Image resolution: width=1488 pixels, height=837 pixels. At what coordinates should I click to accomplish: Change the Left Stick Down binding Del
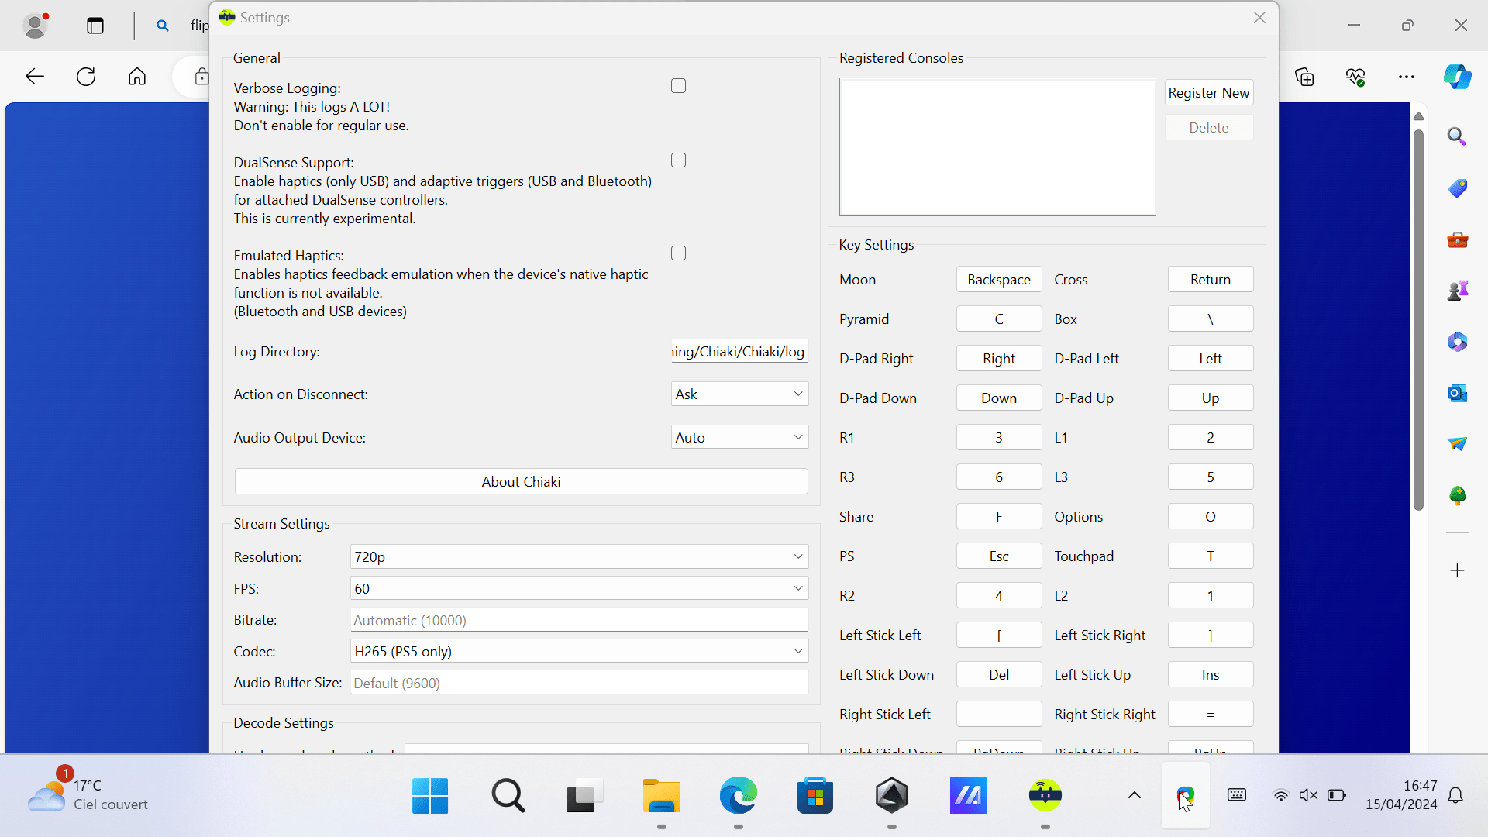coord(999,675)
